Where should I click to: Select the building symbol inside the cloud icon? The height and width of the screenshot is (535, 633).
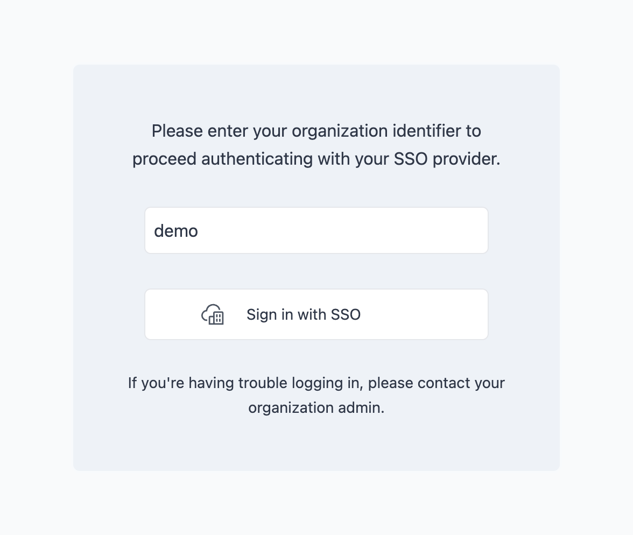tap(216, 319)
